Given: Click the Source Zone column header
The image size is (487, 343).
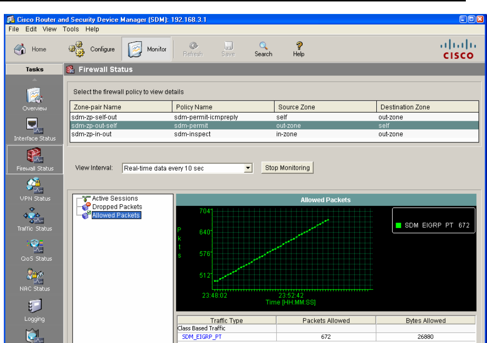Looking at the screenshot, I should pyautogui.click(x=325, y=107).
